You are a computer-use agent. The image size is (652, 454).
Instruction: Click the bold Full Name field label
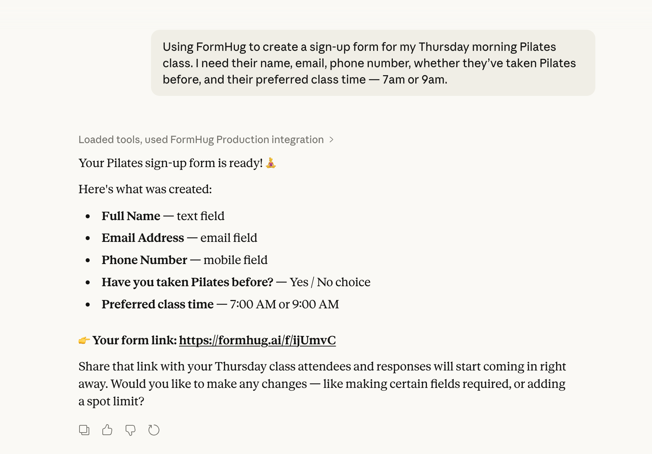click(131, 216)
